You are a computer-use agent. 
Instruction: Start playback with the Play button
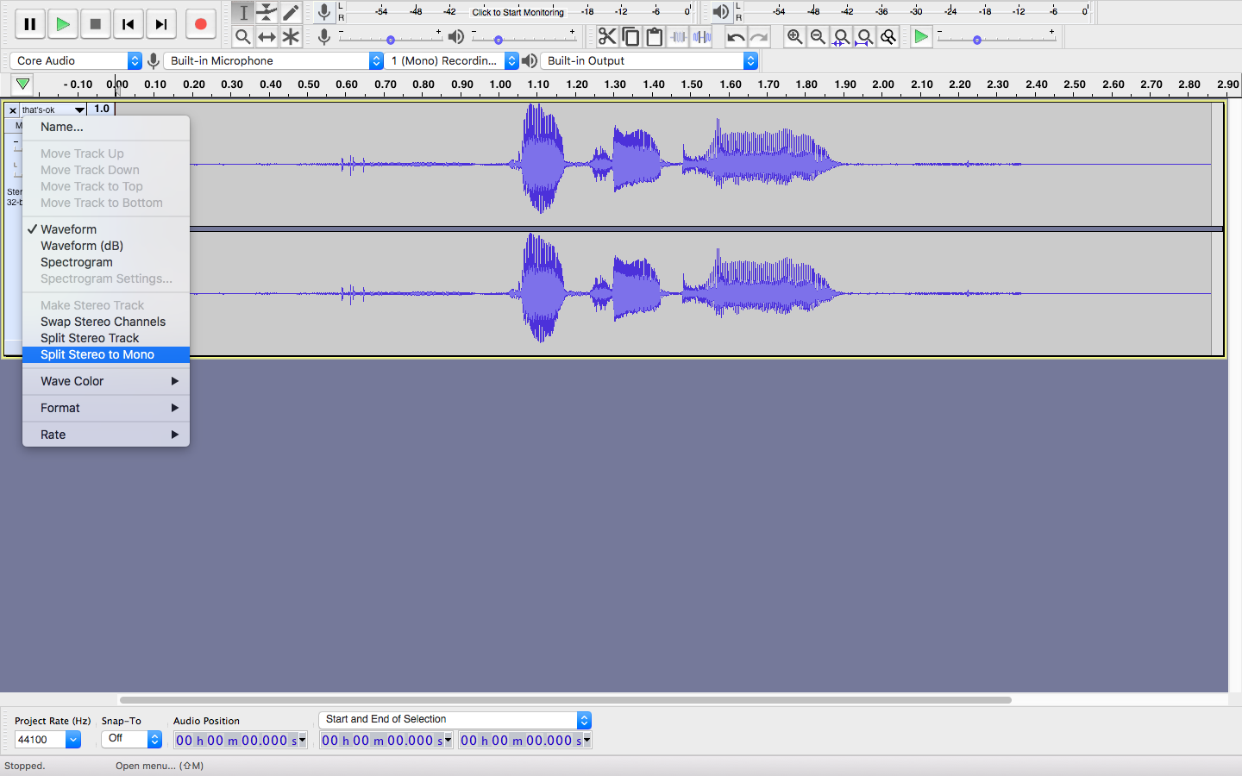pyautogui.click(x=63, y=24)
